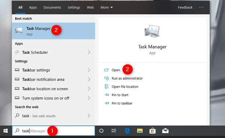225x138 pixels.
Task: Click the Feedback link
Action: tap(185, 7)
